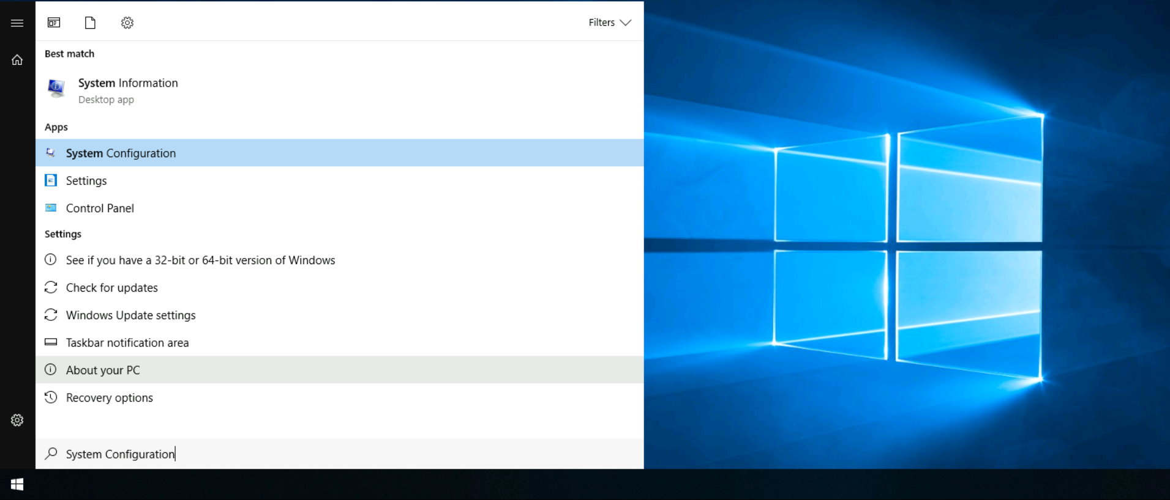Select About your PC
Screen dimensions: 1170x500
point(103,370)
